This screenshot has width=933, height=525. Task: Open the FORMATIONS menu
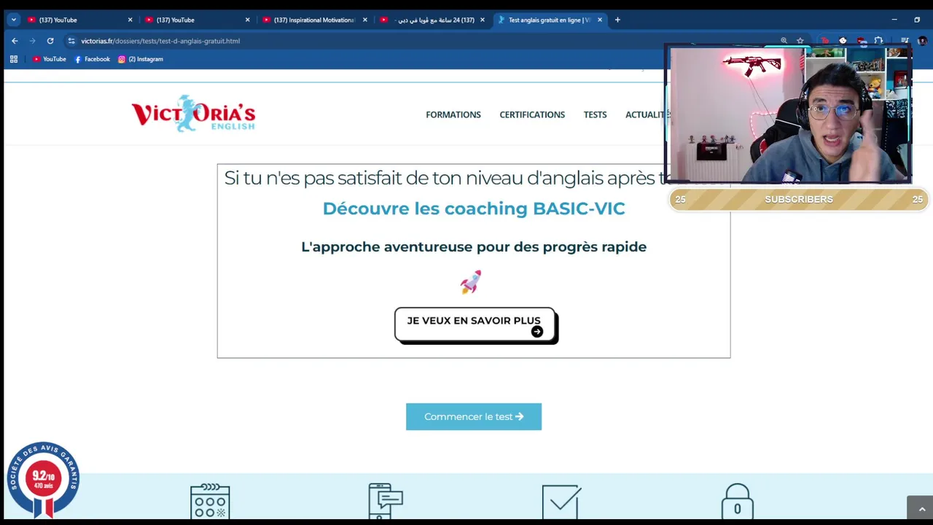453,114
